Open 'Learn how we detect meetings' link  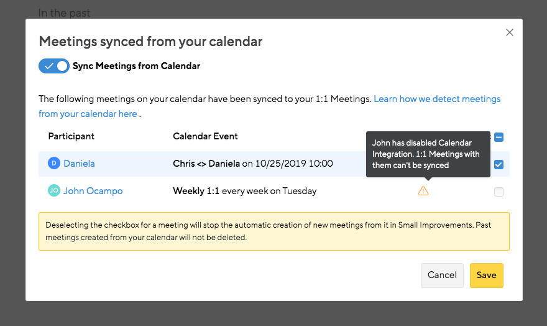pyautogui.click(x=437, y=99)
